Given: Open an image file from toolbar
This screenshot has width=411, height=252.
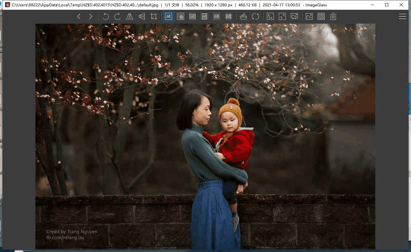Looking at the screenshot, I should click(x=243, y=16).
